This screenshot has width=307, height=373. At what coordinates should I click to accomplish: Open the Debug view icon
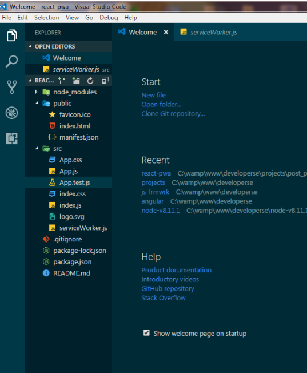pyautogui.click(x=11, y=113)
